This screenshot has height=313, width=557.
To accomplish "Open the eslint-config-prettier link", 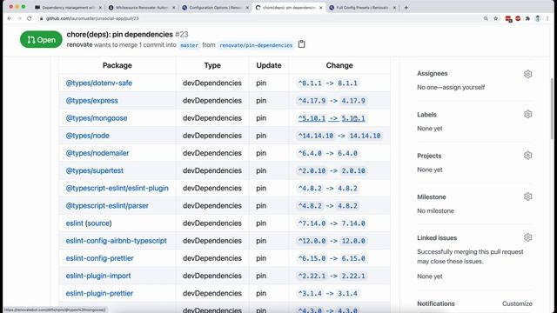I will pos(99,258).
